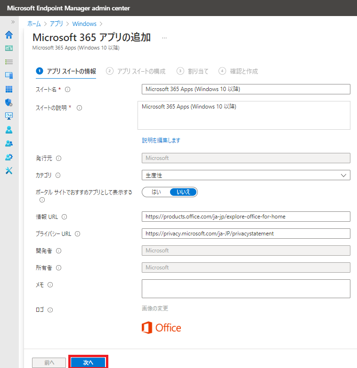Expand the sidebar with double chevron
This screenshot has height=368, width=357.
(x=13, y=22)
